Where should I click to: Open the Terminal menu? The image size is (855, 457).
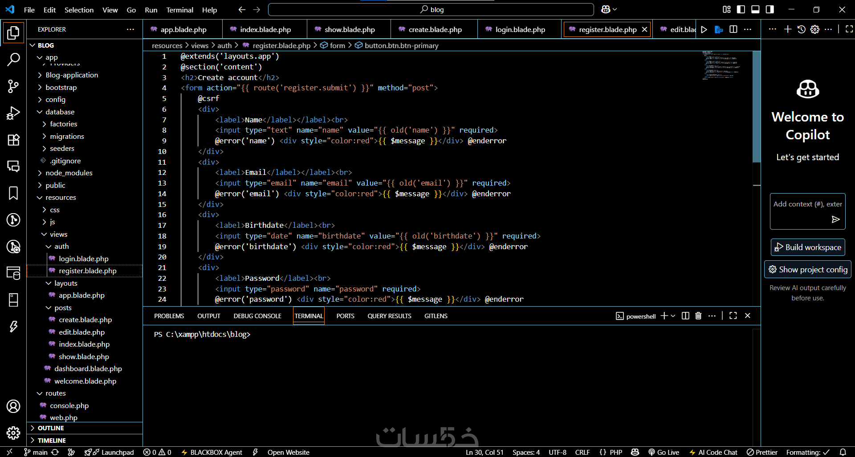click(x=179, y=10)
